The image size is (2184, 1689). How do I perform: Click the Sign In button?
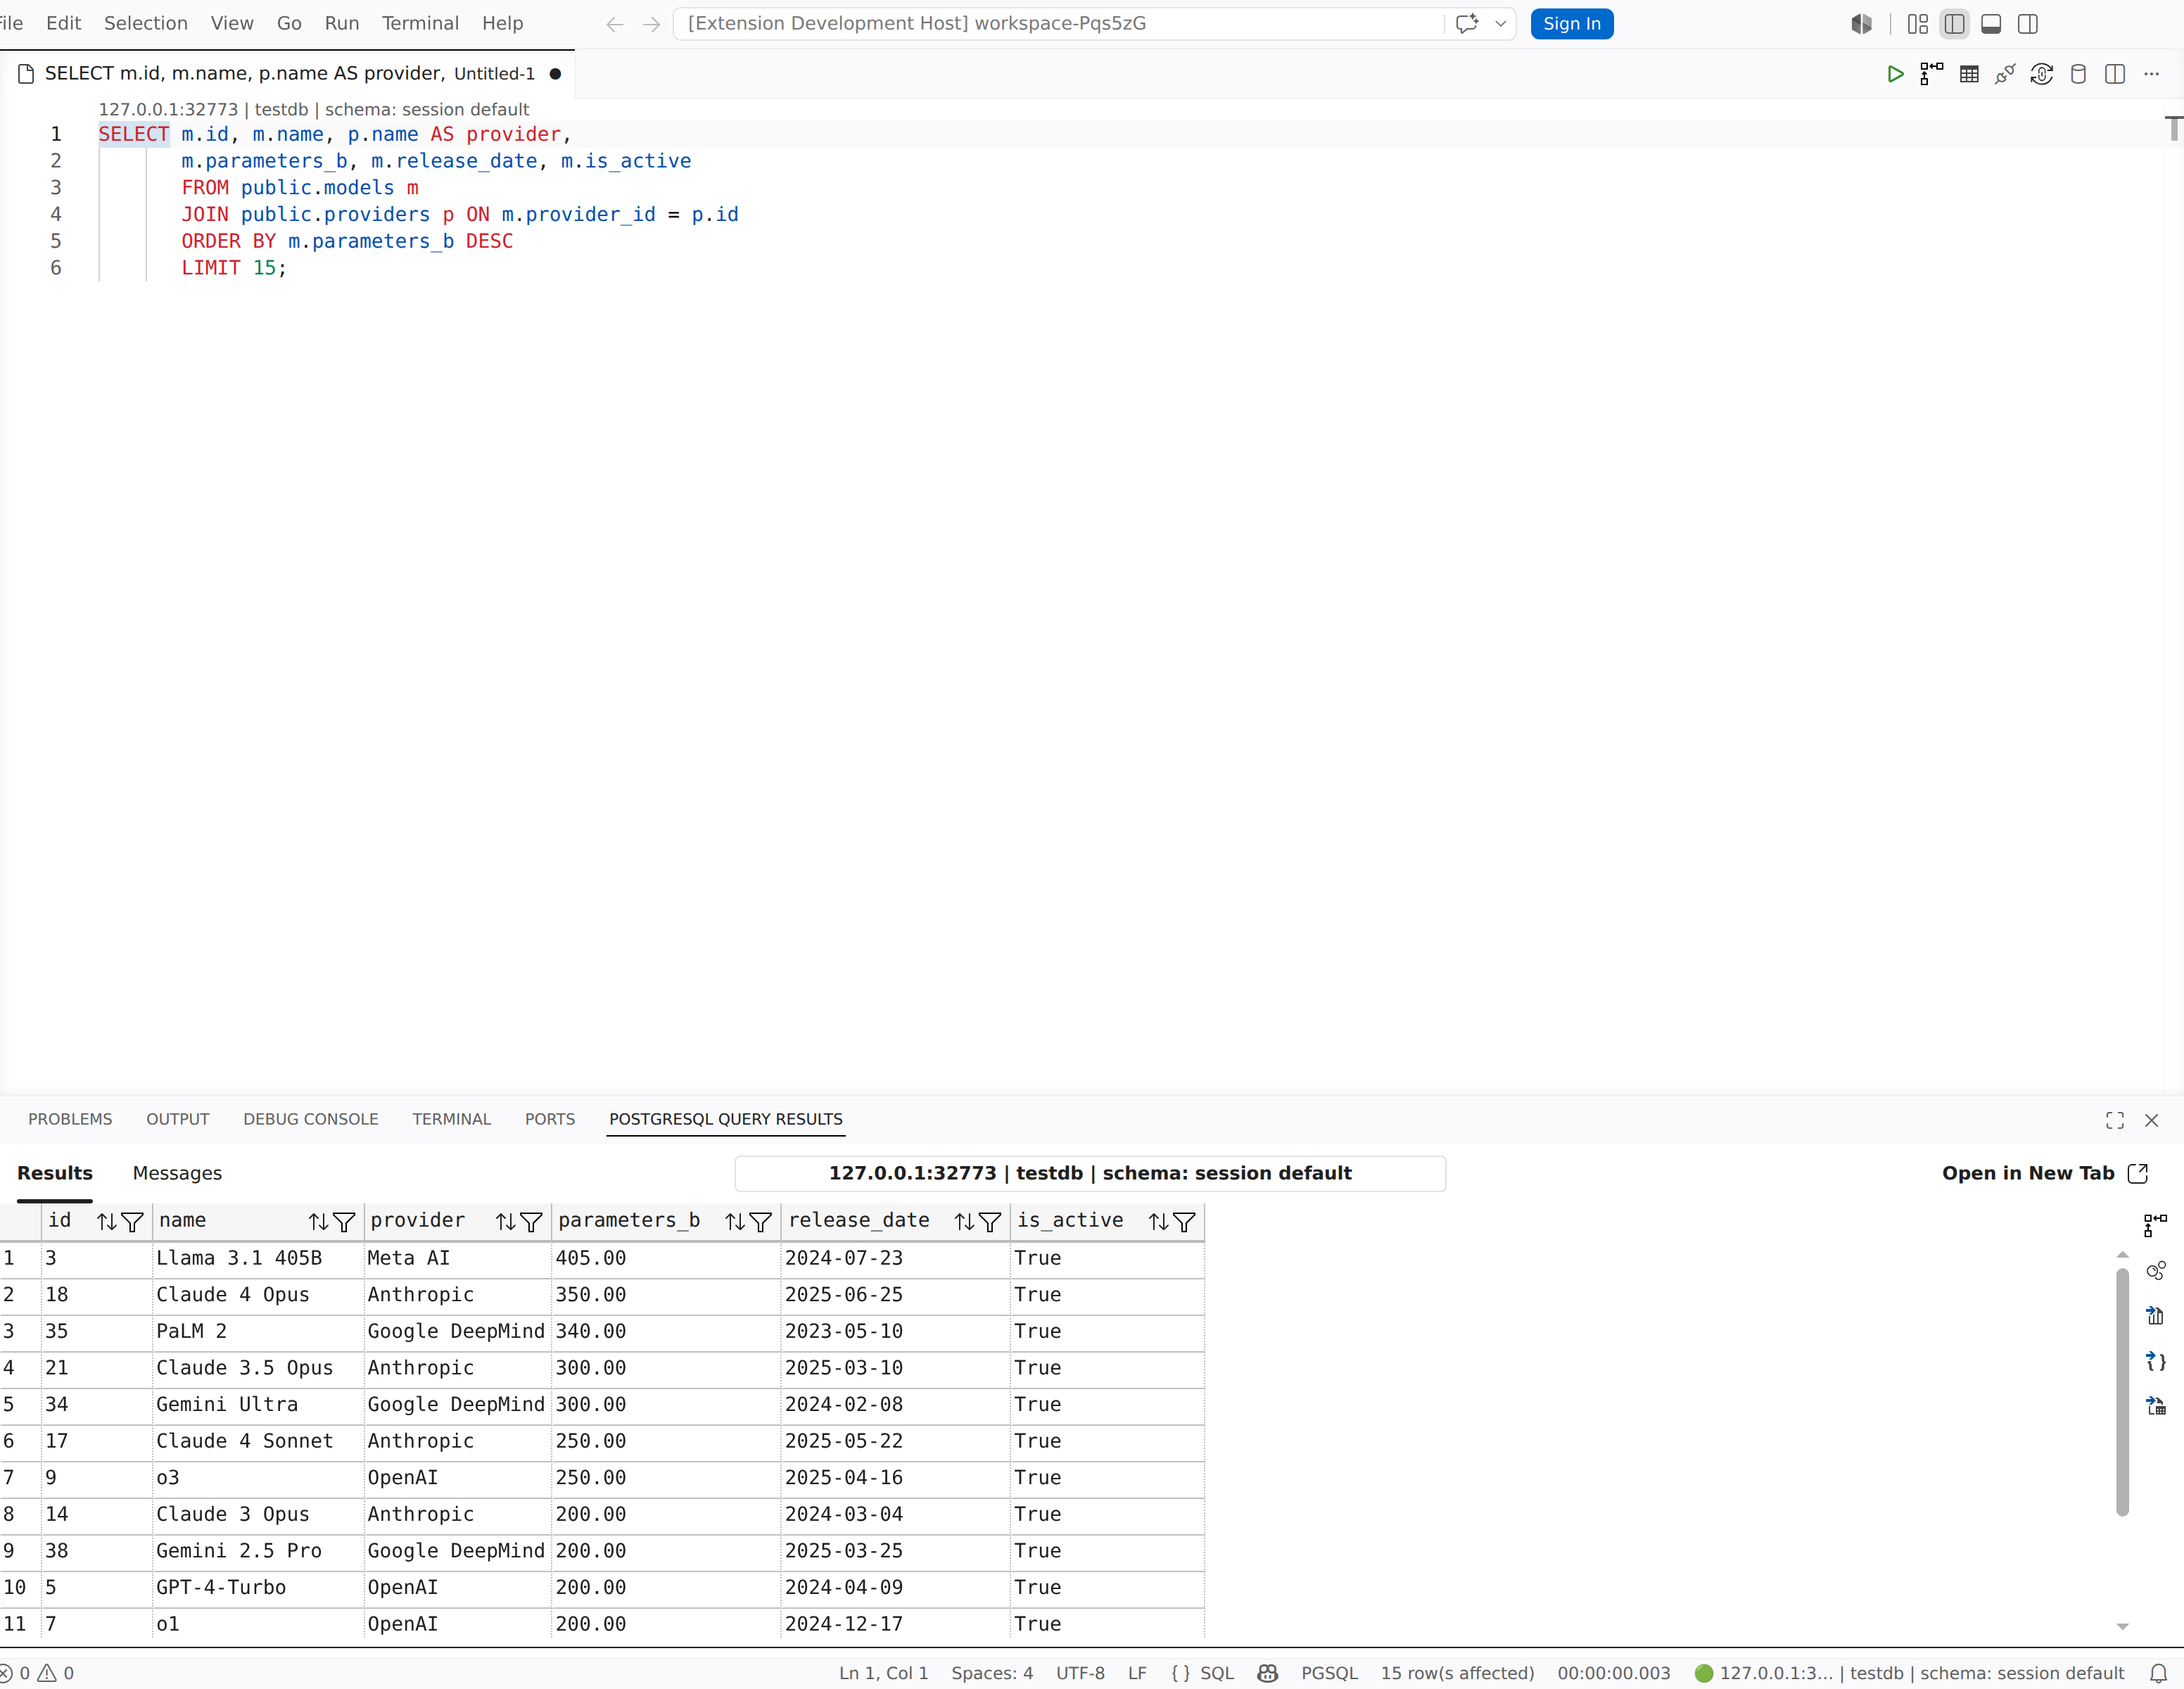pos(1572,24)
